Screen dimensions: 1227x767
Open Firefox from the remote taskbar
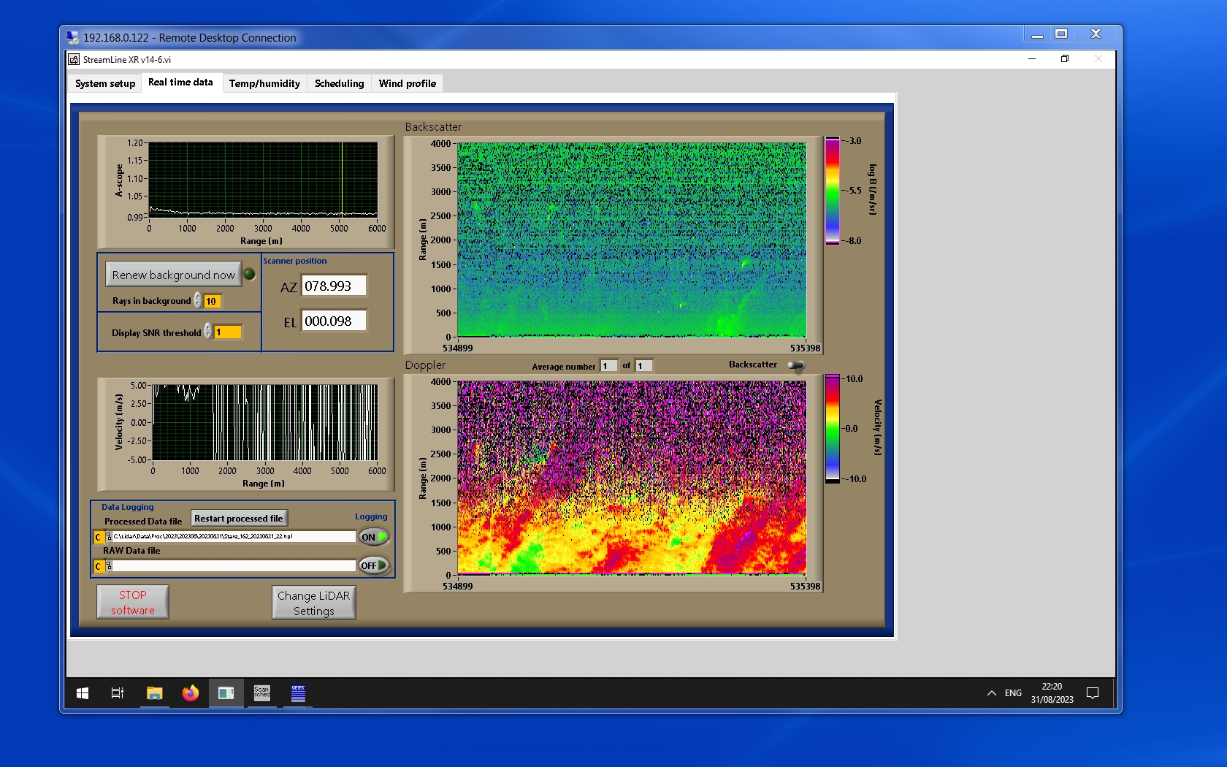click(190, 693)
